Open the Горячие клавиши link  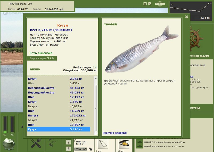click(115, 133)
